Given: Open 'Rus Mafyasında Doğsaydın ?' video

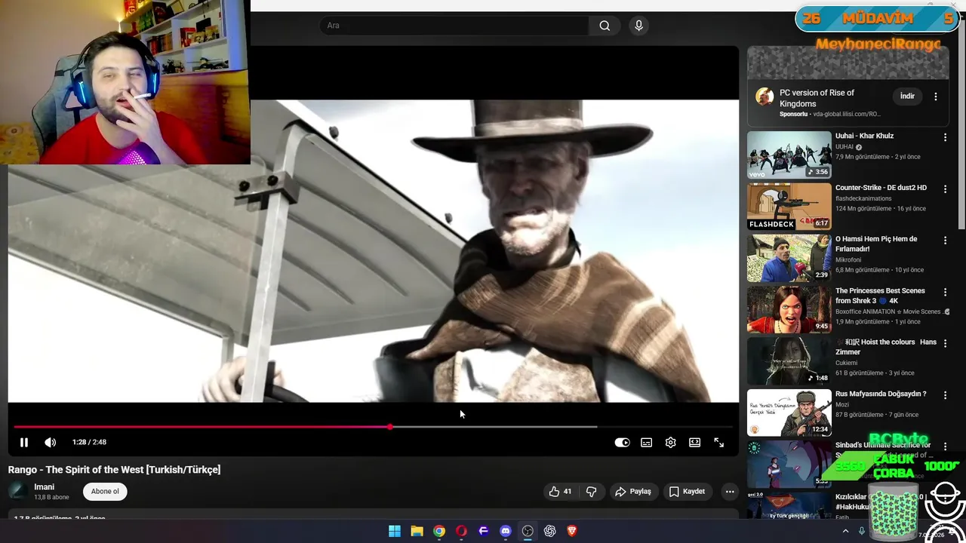Looking at the screenshot, I should tap(881, 394).
